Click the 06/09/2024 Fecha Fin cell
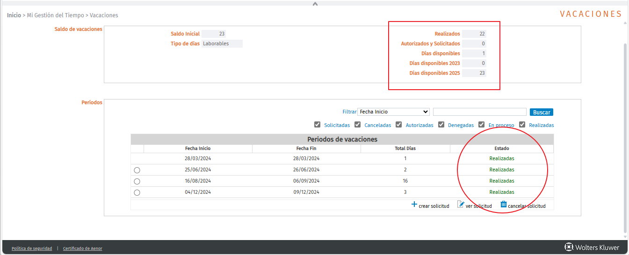Image resolution: width=629 pixels, height=255 pixels. (x=306, y=181)
